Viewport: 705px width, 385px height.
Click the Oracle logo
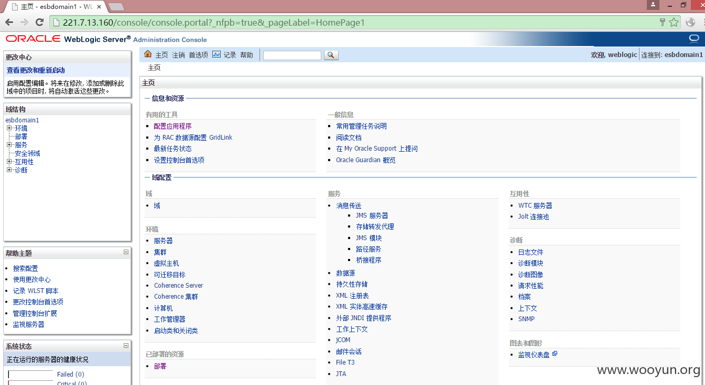(x=34, y=39)
